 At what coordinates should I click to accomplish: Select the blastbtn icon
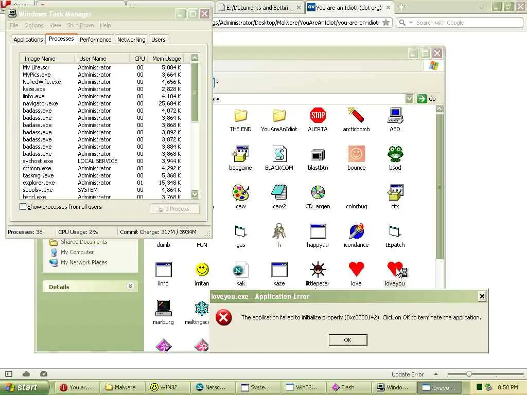point(318,155)
